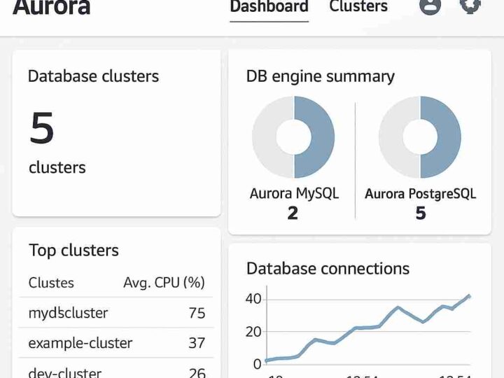Select the dev-cluster row
The height and width of the screenshot is (378, 504).
click(x=65, y=372)
